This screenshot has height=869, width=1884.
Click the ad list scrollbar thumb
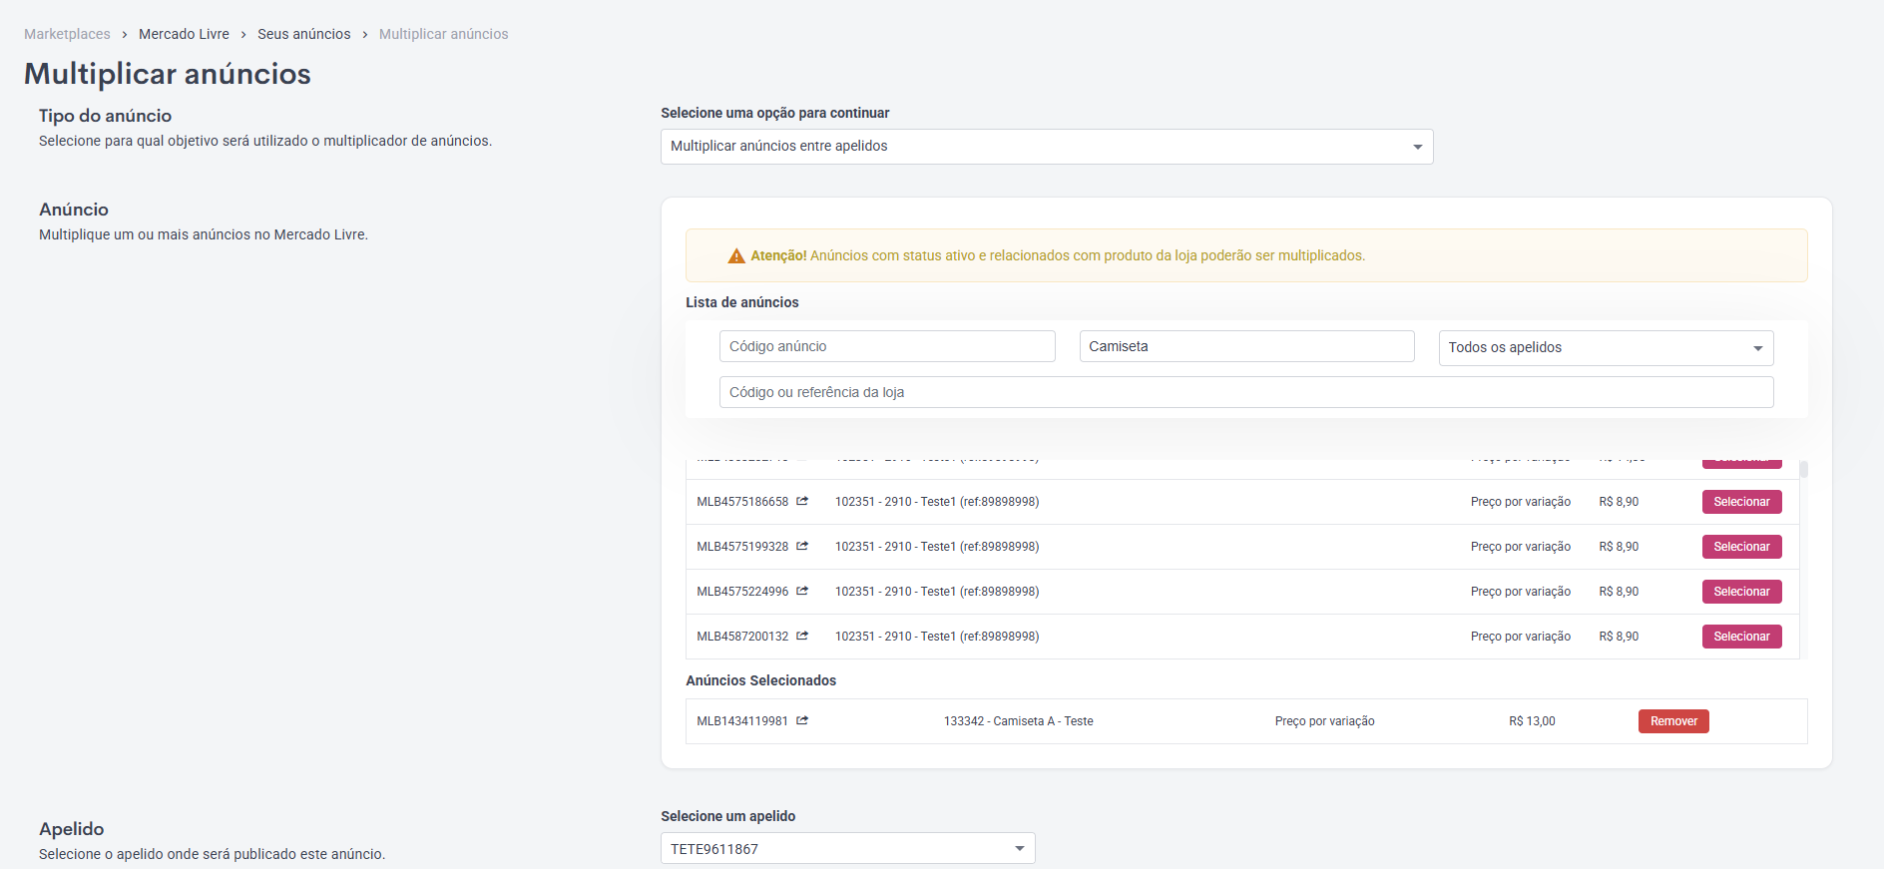coord(1804,468)
